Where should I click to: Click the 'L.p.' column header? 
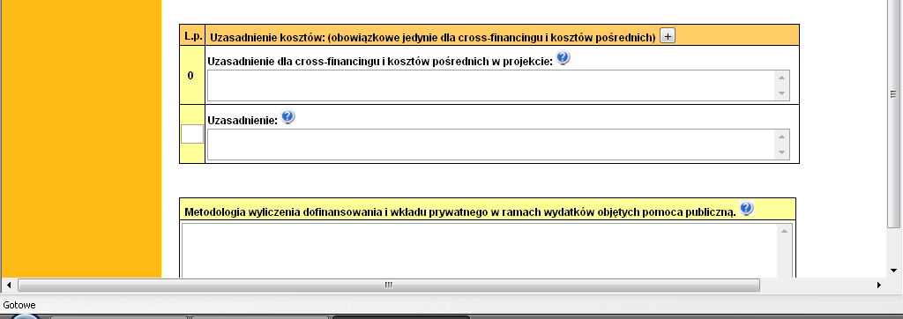point(192,35)
